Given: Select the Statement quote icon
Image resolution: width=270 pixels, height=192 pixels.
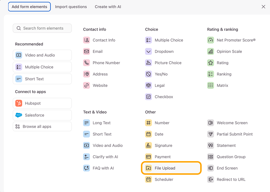Looking at the screenshot, I should (x=210, y=146).
